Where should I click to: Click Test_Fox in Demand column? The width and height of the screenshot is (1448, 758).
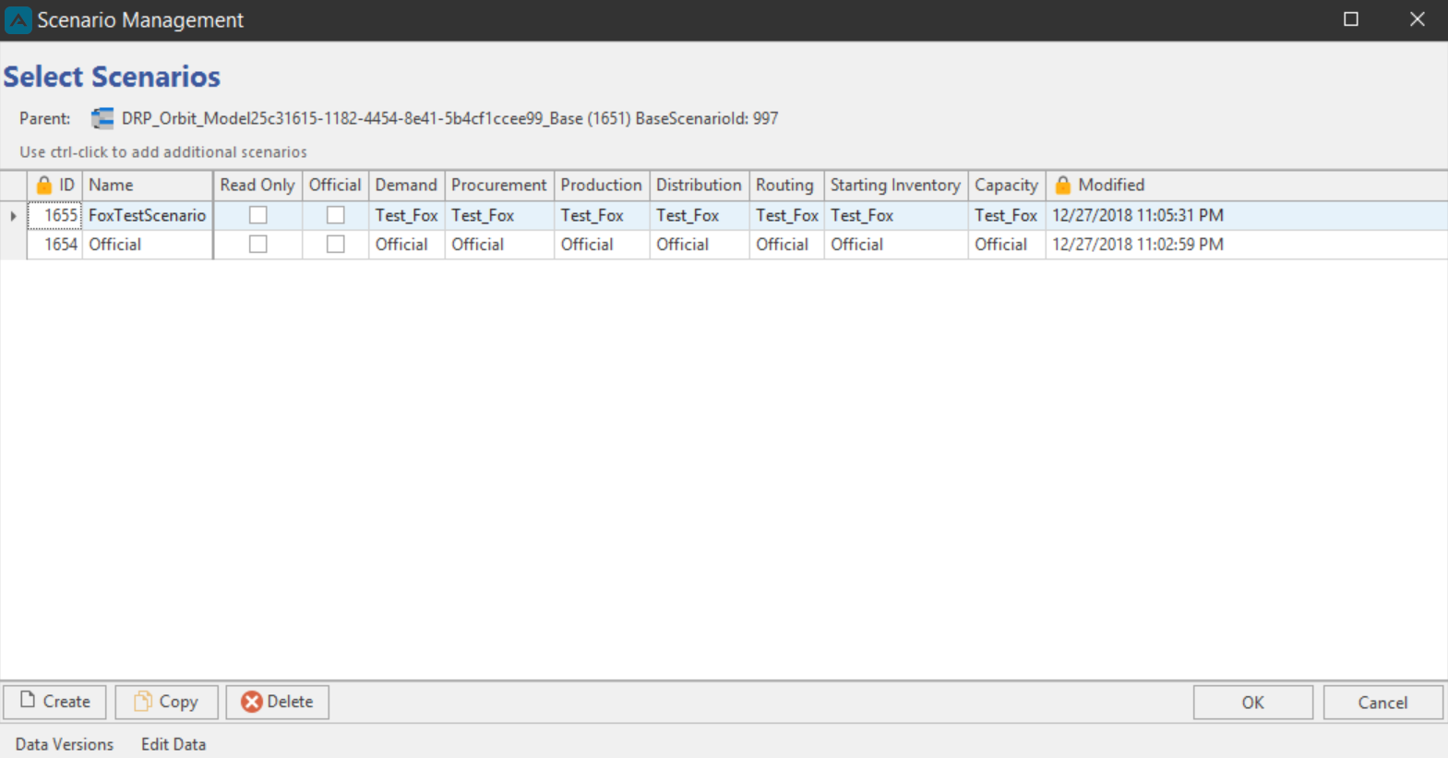(x=406, y=215)
